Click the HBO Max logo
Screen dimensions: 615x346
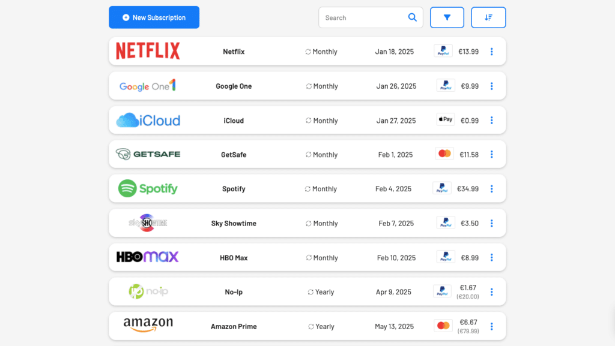(148, 257)
